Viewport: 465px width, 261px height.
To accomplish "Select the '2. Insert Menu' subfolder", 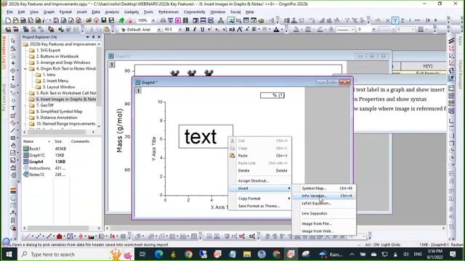I will pos(55,80).
